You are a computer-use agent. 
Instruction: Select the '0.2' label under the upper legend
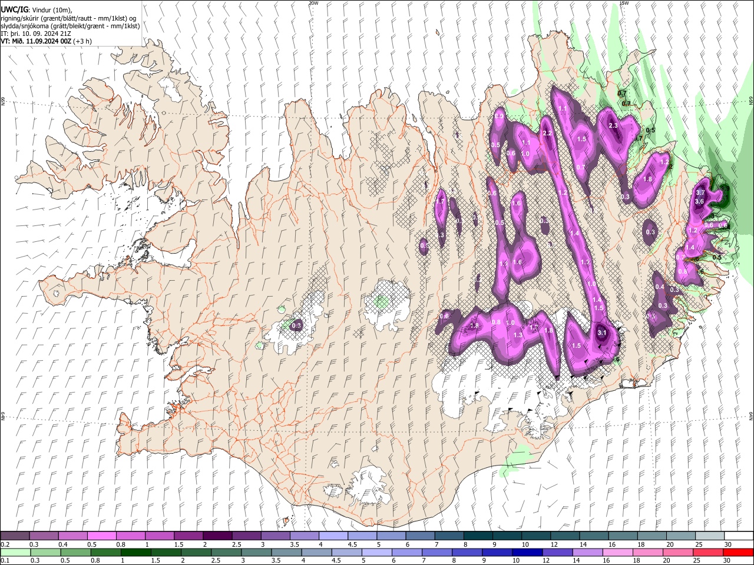5,544
